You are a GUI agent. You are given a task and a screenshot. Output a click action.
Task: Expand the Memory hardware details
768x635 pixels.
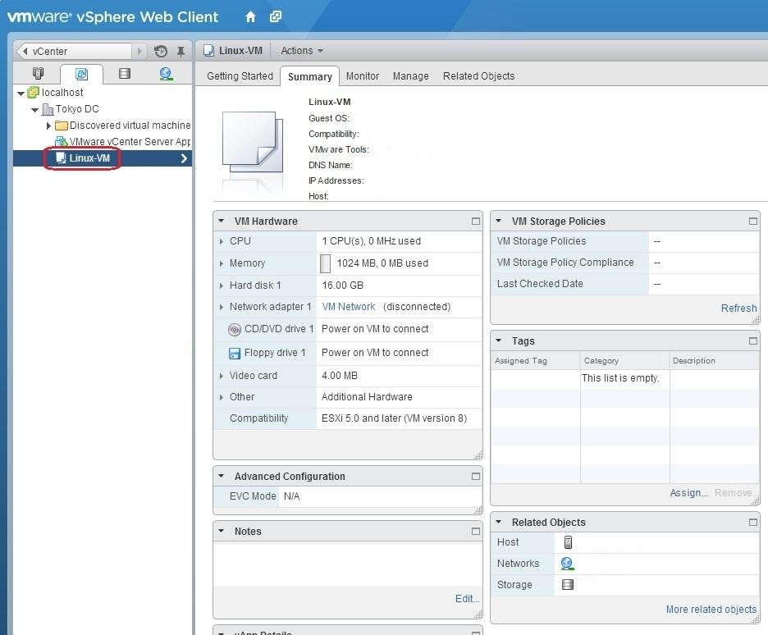coord(222,263)
